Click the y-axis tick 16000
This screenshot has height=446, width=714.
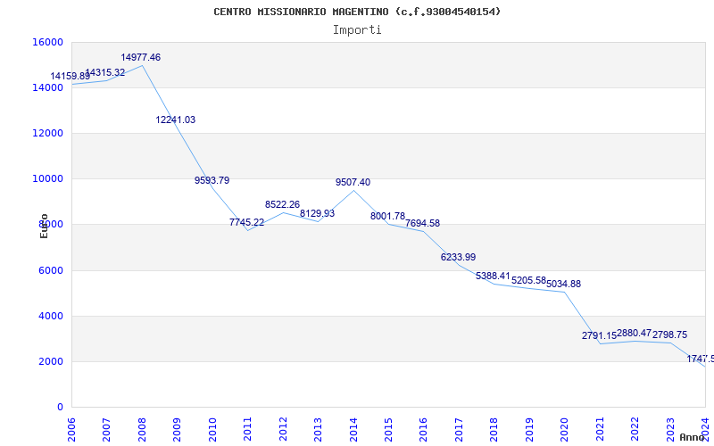48,42
